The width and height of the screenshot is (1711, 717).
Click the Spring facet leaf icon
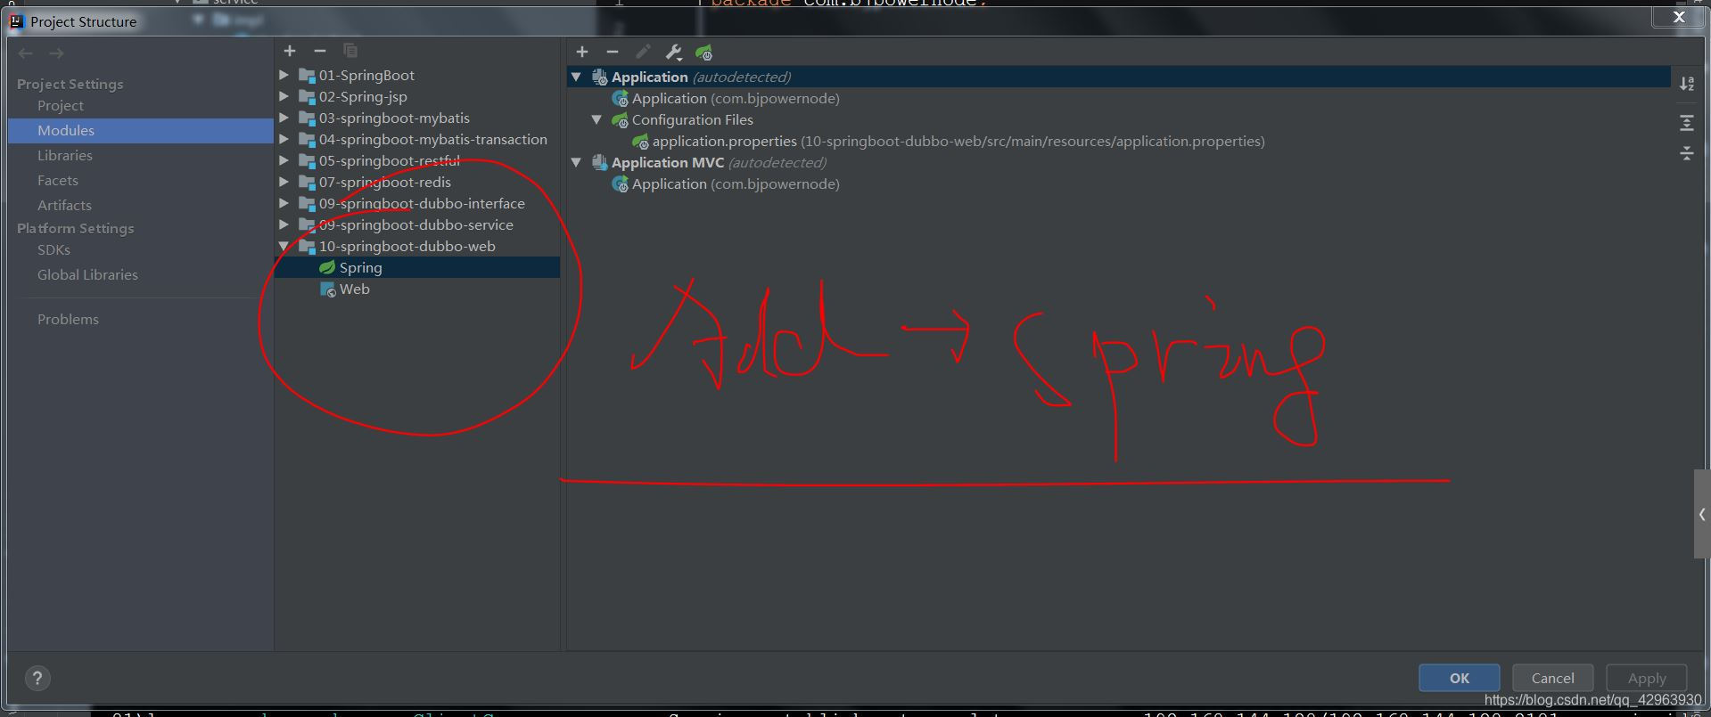[327, 267]
